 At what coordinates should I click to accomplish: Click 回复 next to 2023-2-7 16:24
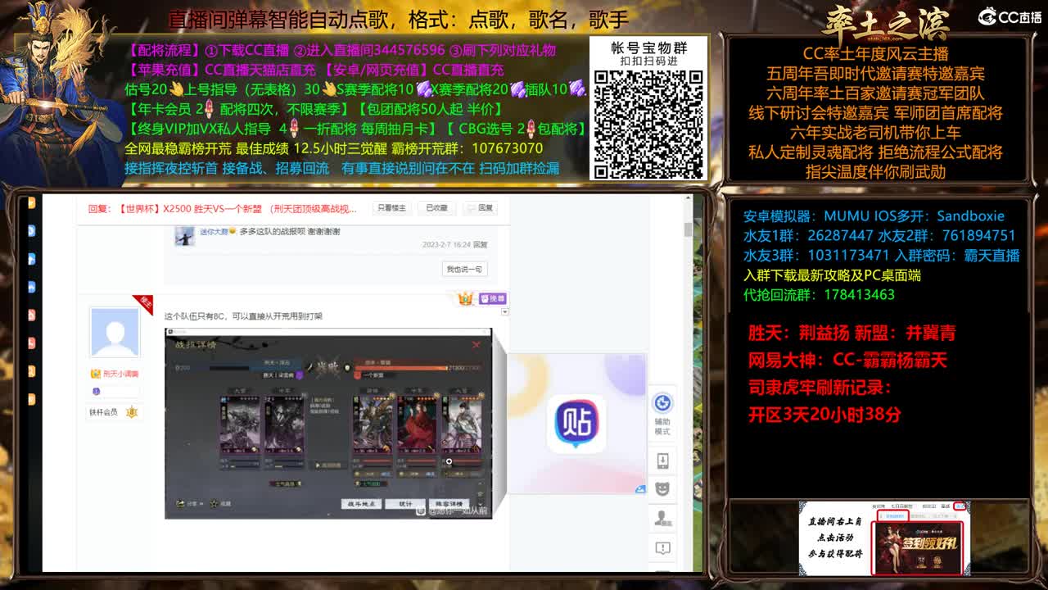481,244
